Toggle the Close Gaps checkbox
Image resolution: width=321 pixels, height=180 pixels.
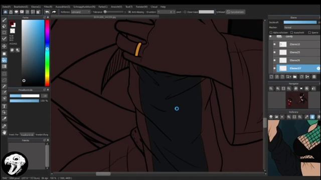tap(185, 12)
